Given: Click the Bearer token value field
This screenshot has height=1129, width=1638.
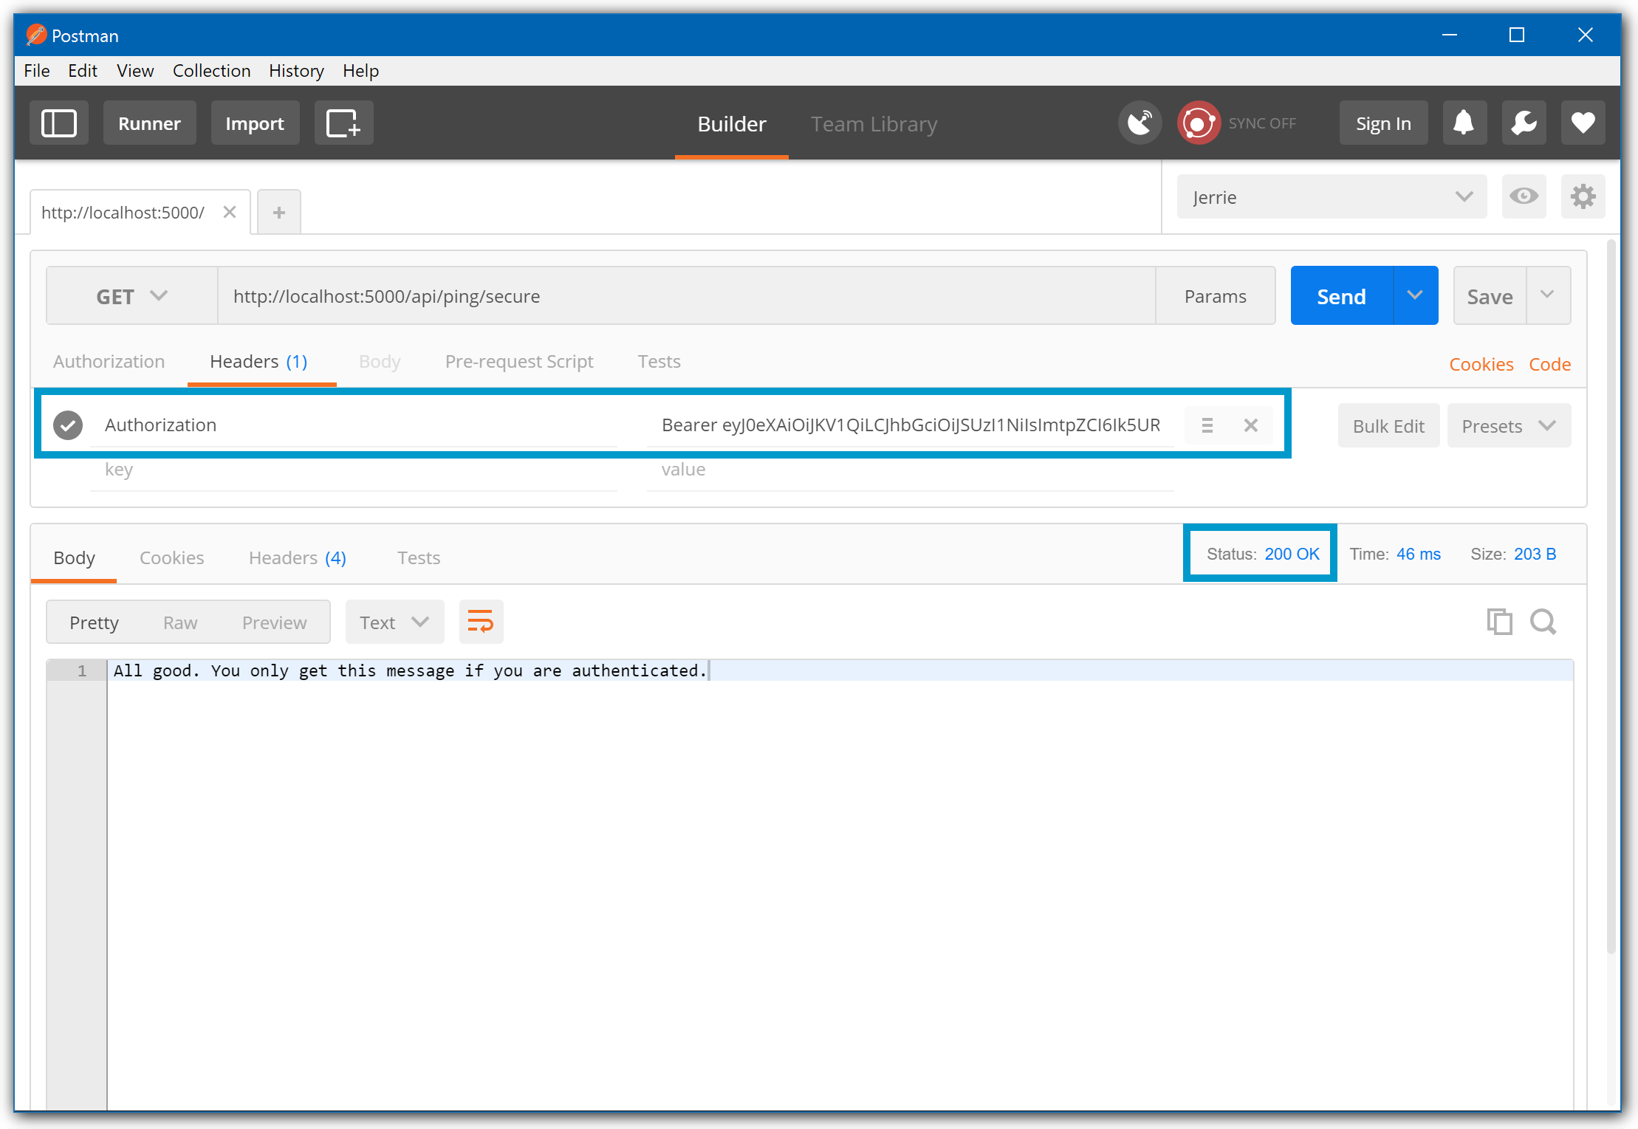Looking at the screenshot, I should (910, 425).
